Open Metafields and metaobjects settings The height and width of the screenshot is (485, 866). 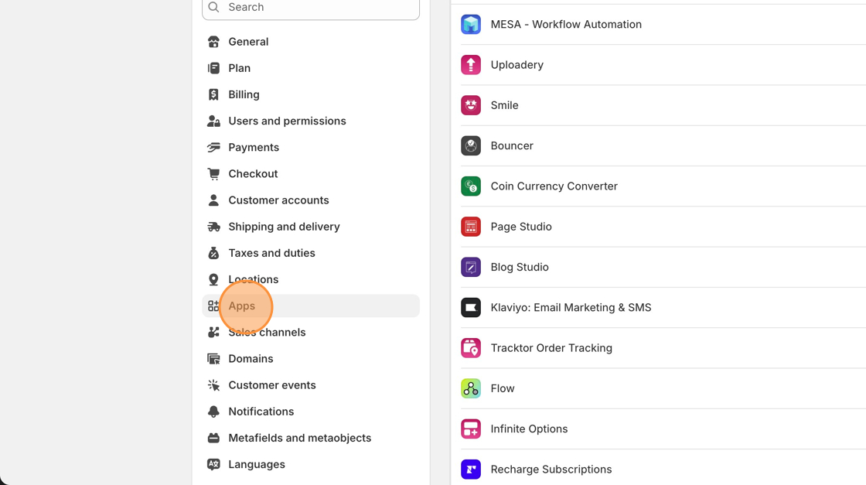click(299, 438)
